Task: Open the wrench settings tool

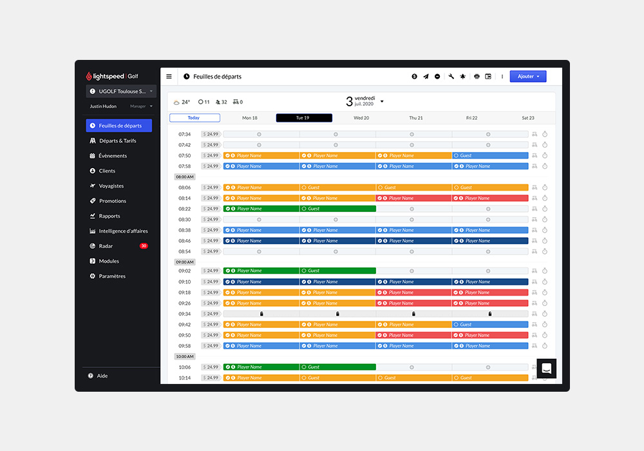Action: [x=451, y=77]
